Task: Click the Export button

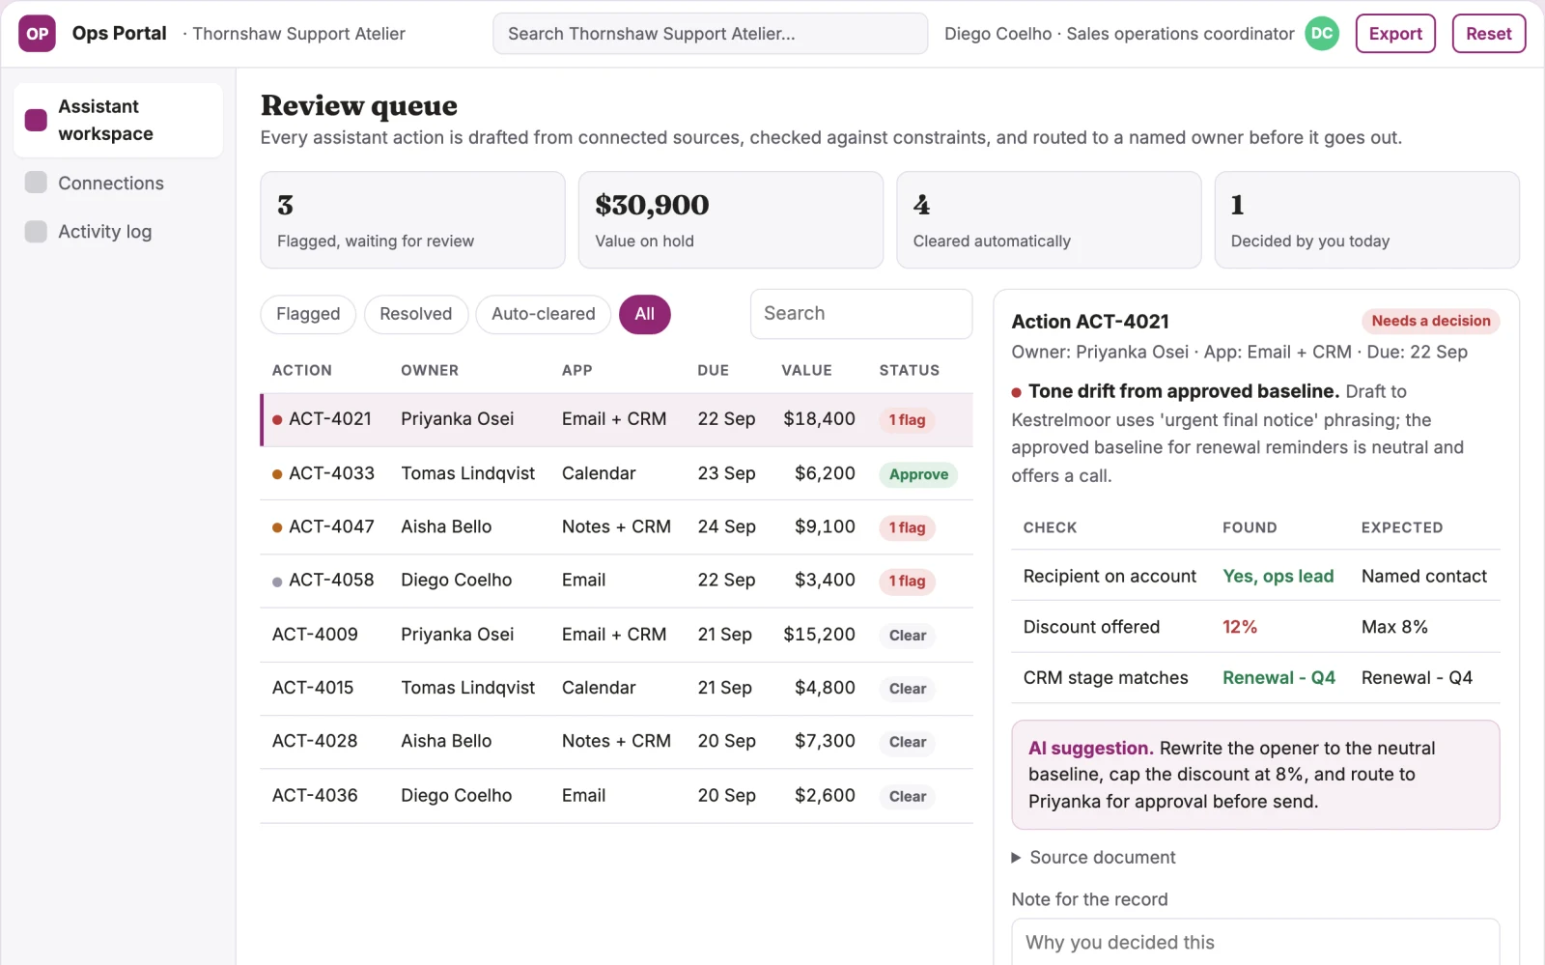Action: [1395, 34]
